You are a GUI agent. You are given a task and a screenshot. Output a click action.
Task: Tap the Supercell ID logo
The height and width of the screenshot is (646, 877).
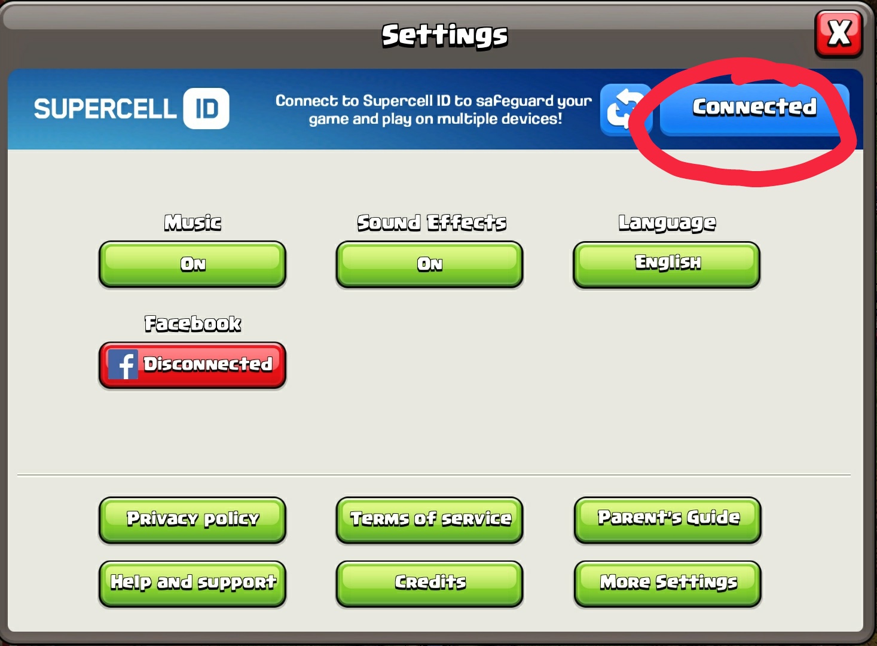[x=132, y=108]
